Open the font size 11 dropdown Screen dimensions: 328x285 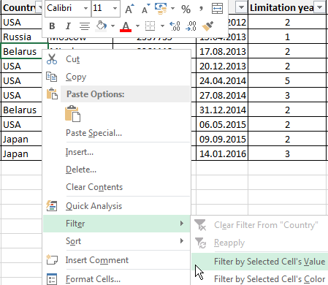pyautogui.click(x=115, y=9)
